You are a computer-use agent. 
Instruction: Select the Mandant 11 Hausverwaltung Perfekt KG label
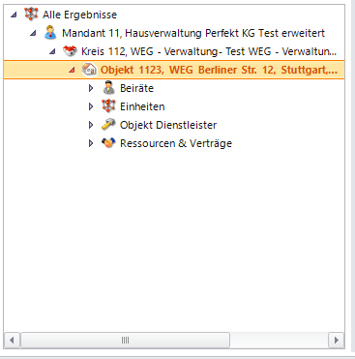(193, 33)
